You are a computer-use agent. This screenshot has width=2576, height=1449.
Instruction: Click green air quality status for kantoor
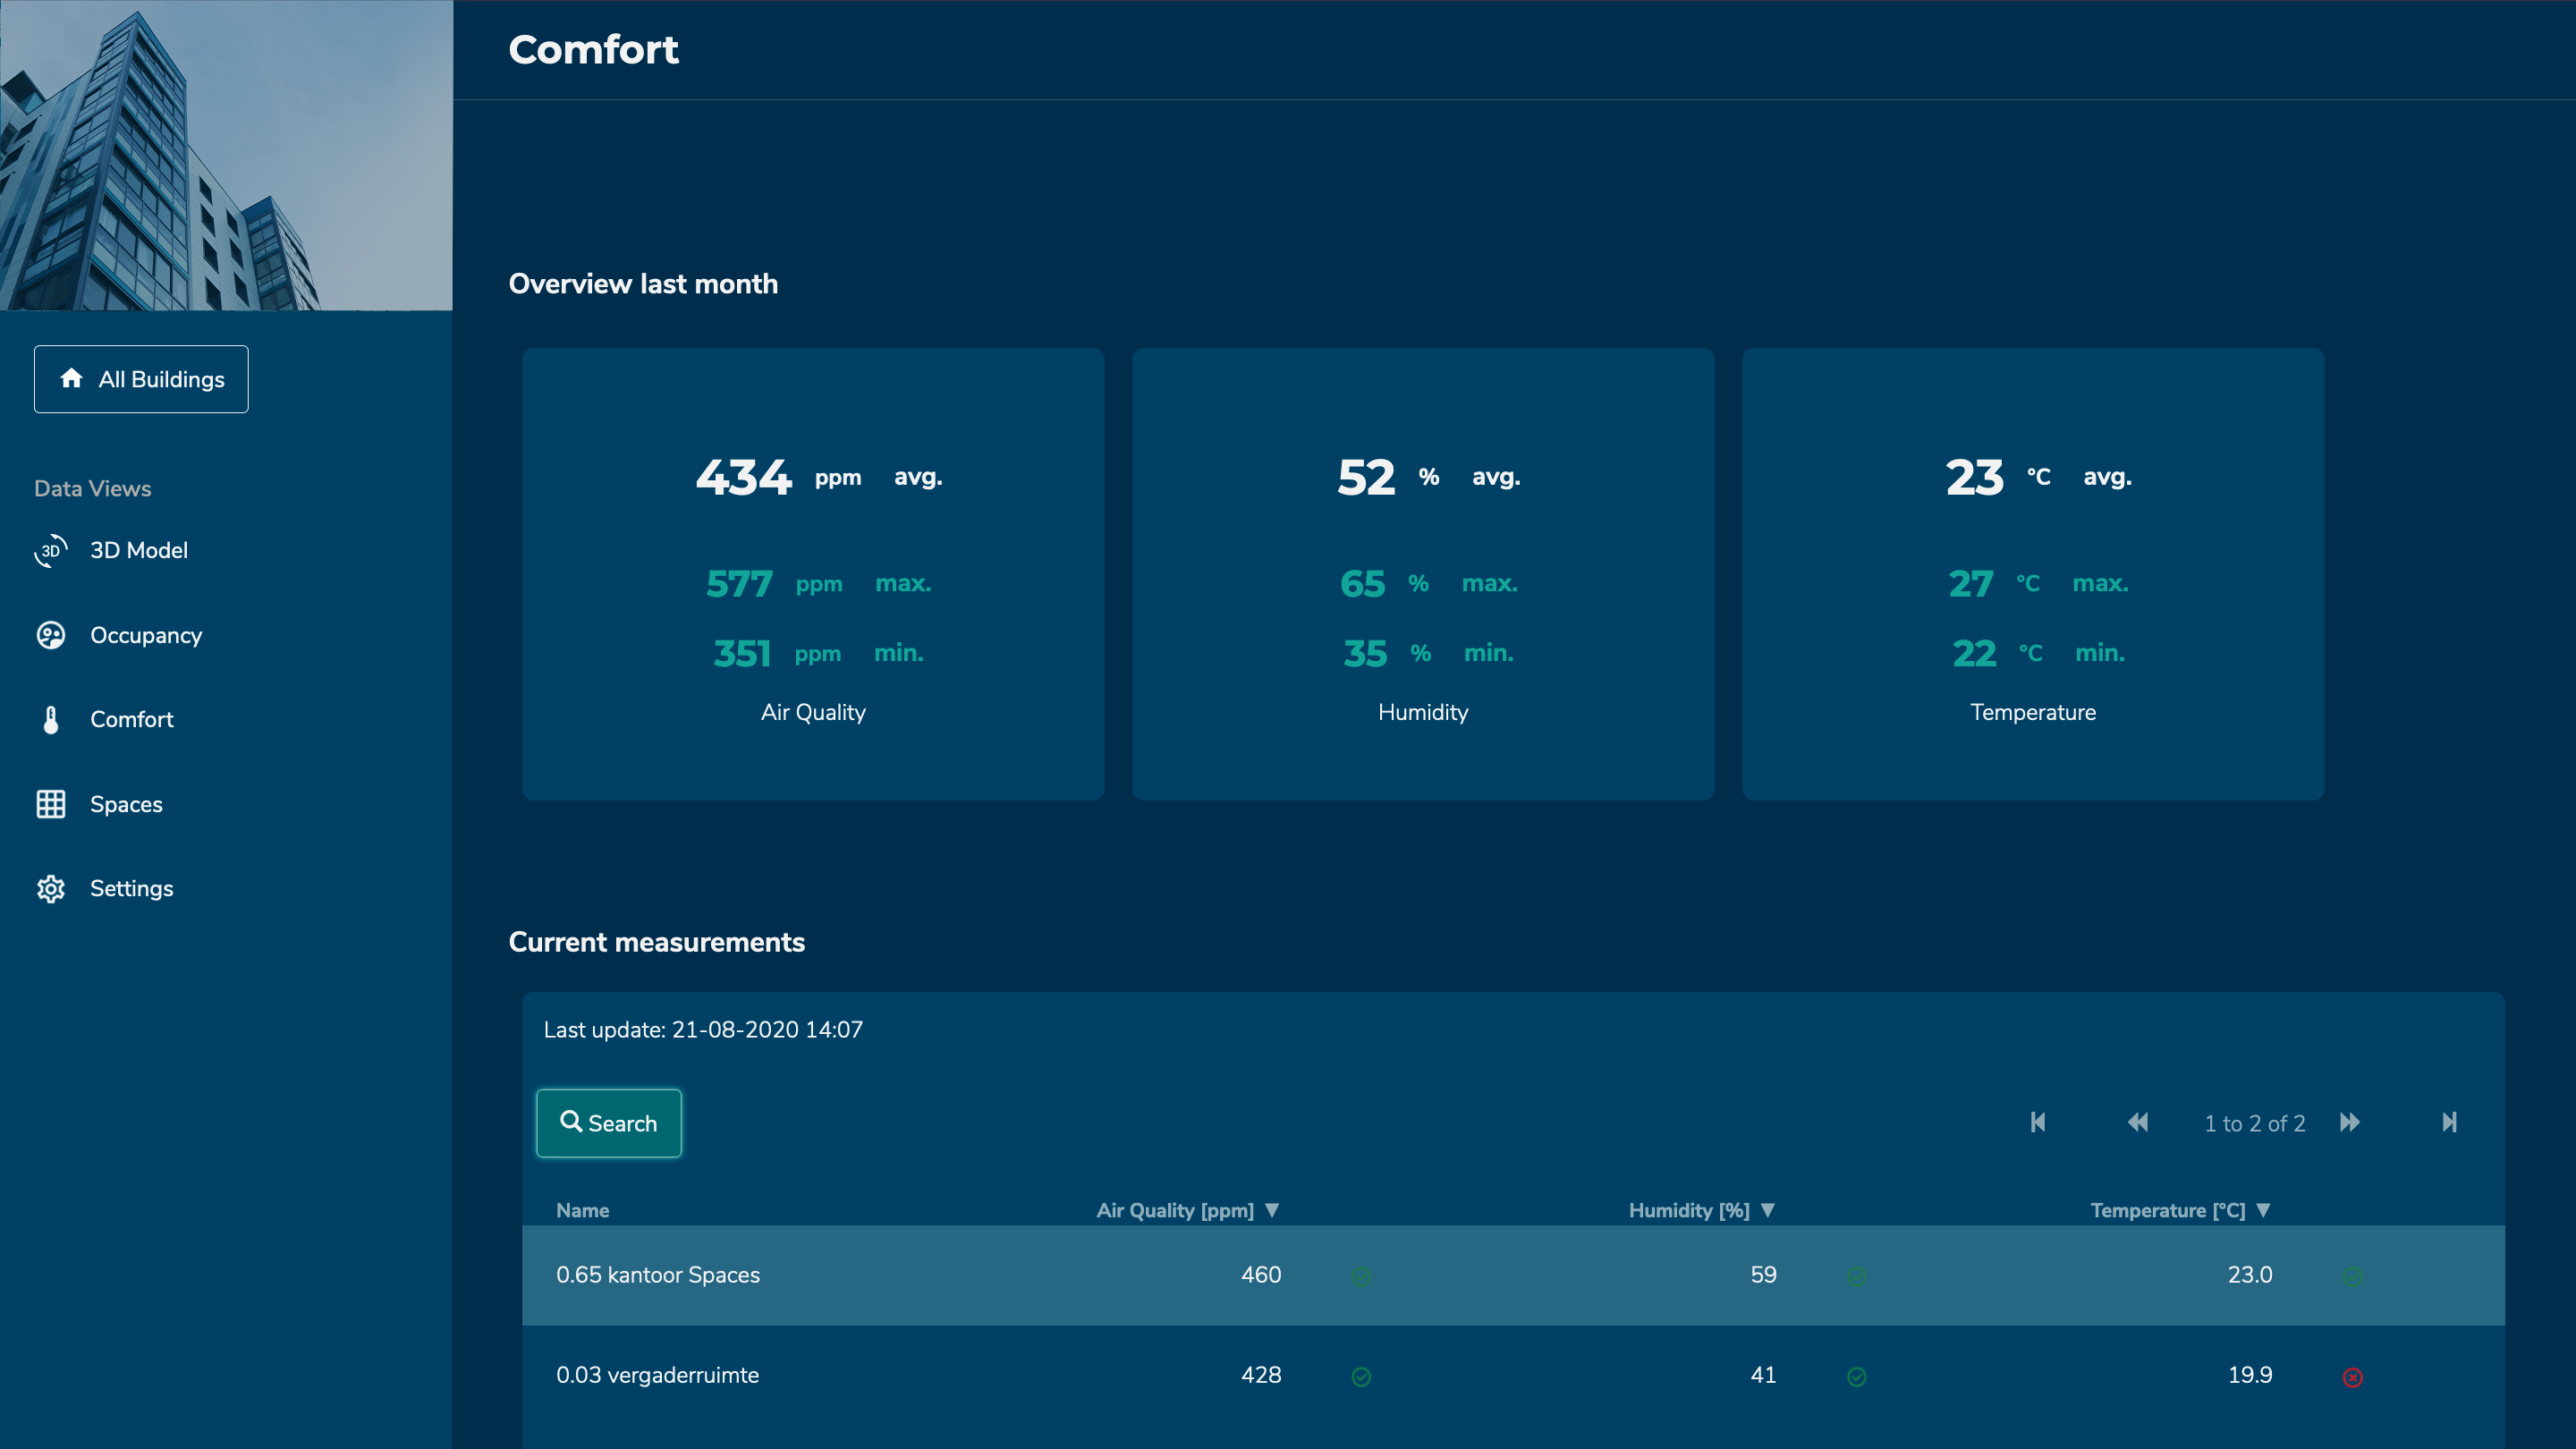(1361, 1276)
